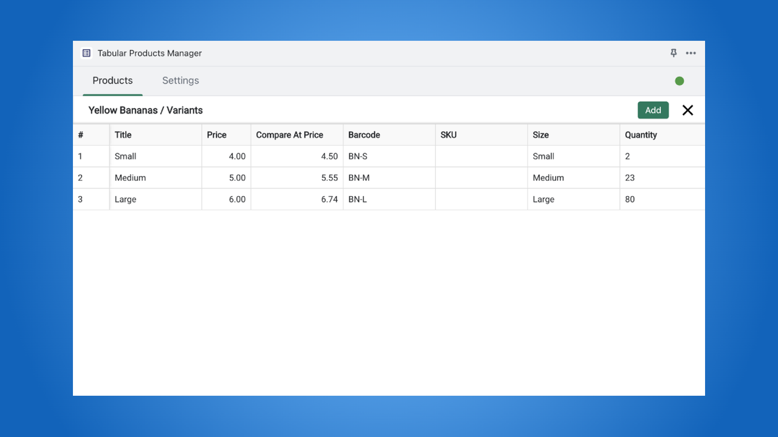Select the Products tab

pos(112,81)
